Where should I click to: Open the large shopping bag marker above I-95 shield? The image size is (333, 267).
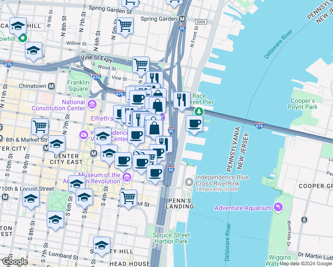point(154,129)
